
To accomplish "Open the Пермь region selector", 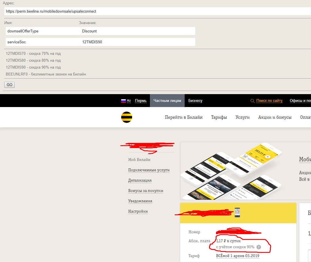I will pyautogui.click(x=141, y=101).
